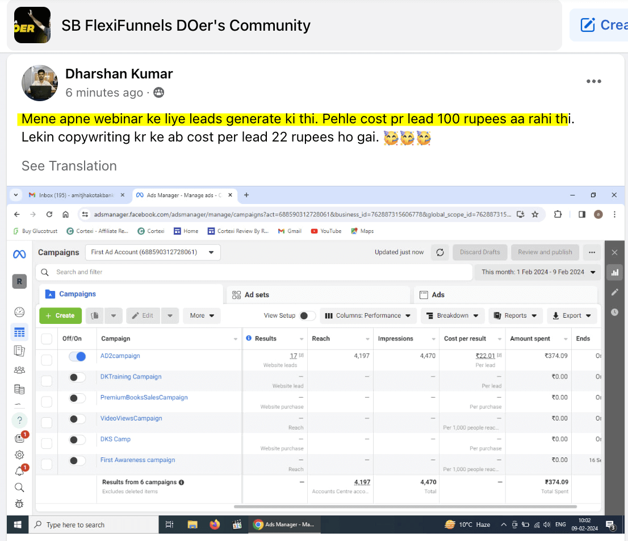This screenshot has height=541, width=628.
Task: Open the help question mark icon
Action: (19, 420)
